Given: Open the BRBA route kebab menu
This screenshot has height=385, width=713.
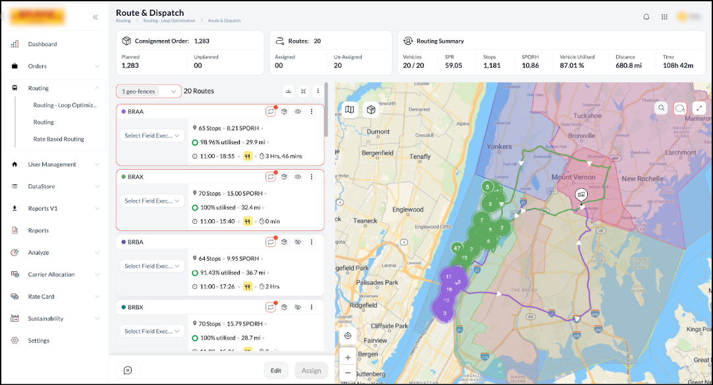Looking at the screenshot, I should [x=312, y=242].
